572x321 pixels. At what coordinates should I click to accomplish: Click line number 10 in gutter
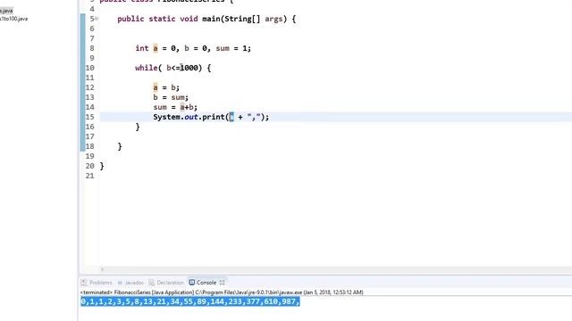coord(89,68)
